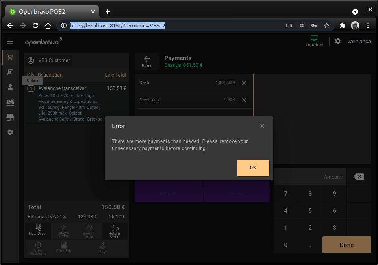Open the customers sidebar icon
The width and height of the screenshot is (378, 265).
10,87
